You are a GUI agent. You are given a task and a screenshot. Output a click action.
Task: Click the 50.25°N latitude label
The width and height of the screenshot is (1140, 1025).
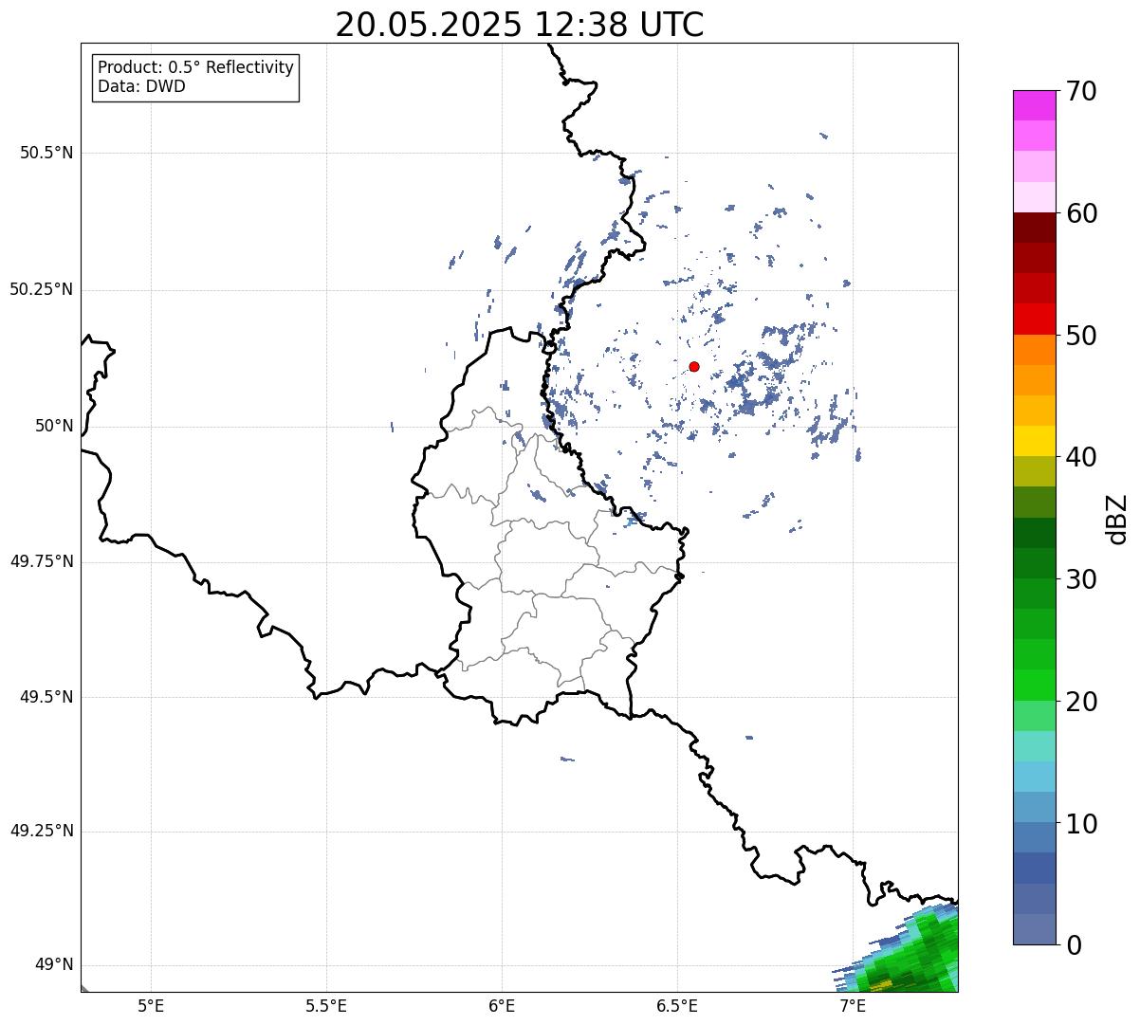pos(42,289)
